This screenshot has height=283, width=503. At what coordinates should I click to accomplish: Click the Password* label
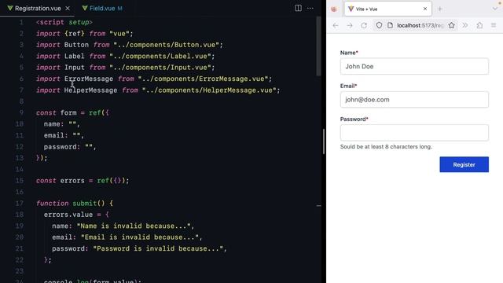tap(354, 119)
